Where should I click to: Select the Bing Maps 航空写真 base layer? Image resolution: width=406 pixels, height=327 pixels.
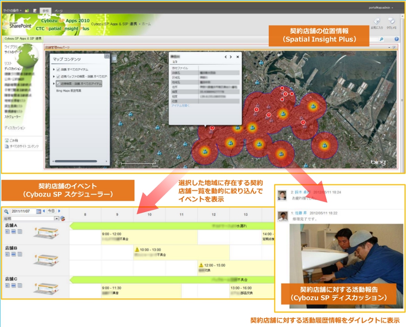[x=69, y=91]
